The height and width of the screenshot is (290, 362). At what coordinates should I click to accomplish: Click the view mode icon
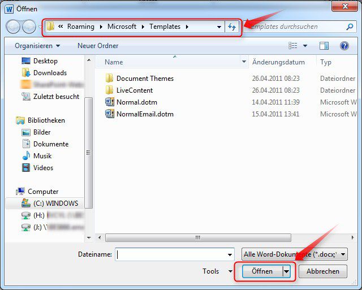293,46
